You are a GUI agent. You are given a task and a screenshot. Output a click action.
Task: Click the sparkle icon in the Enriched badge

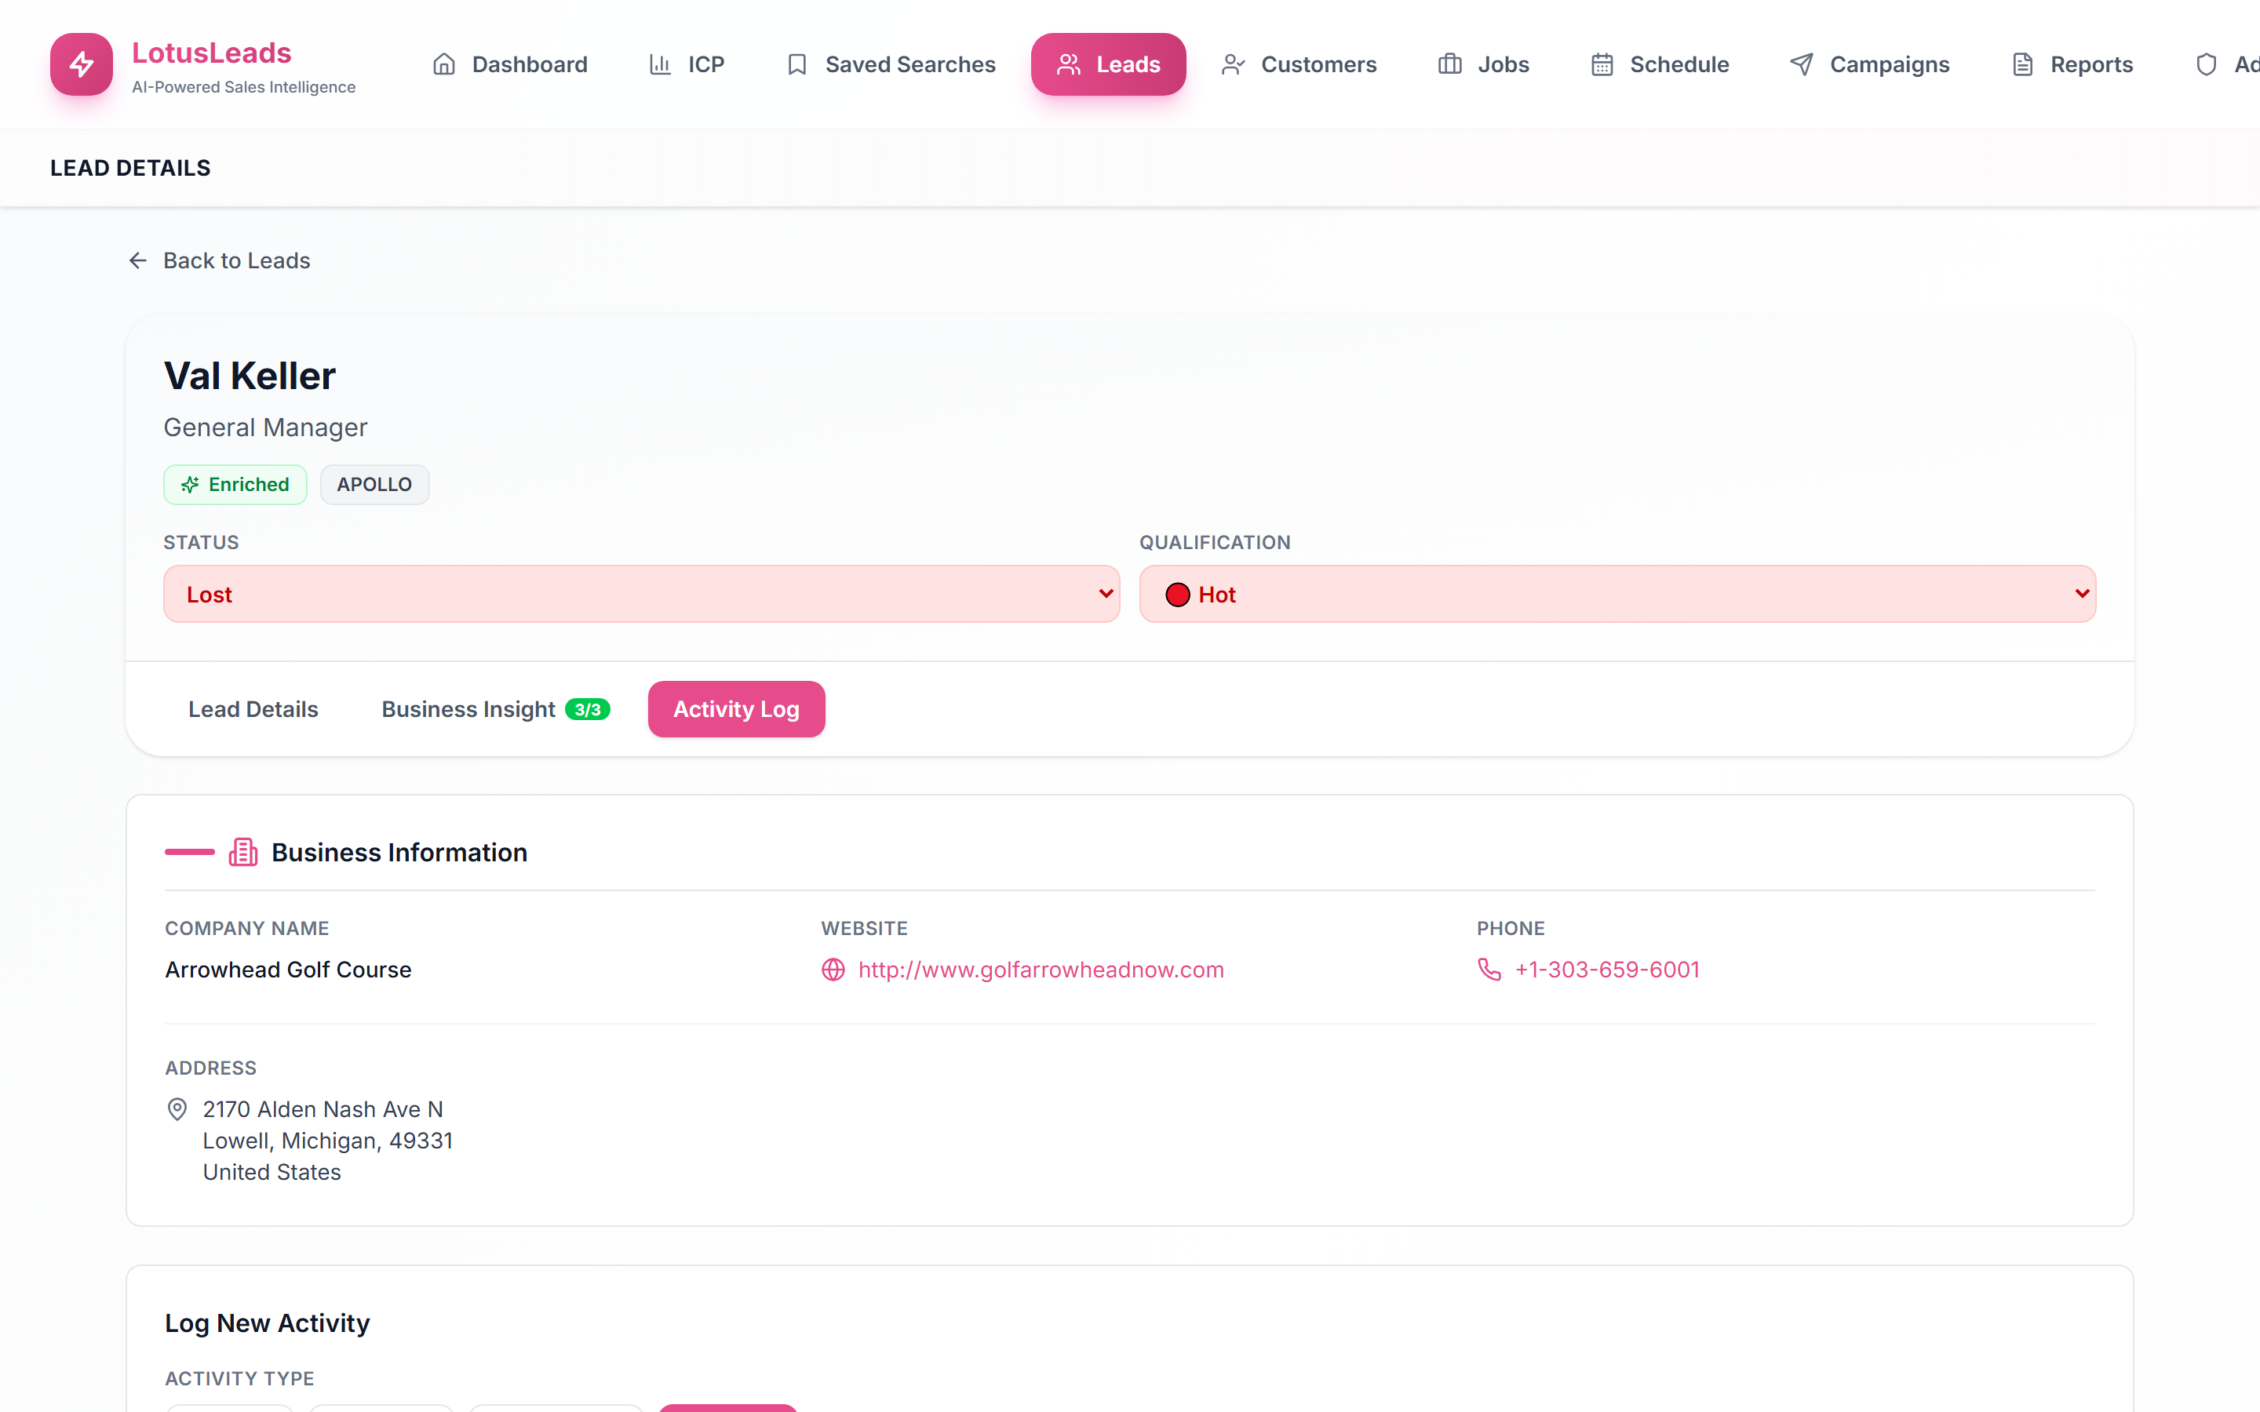pos(191,485)
